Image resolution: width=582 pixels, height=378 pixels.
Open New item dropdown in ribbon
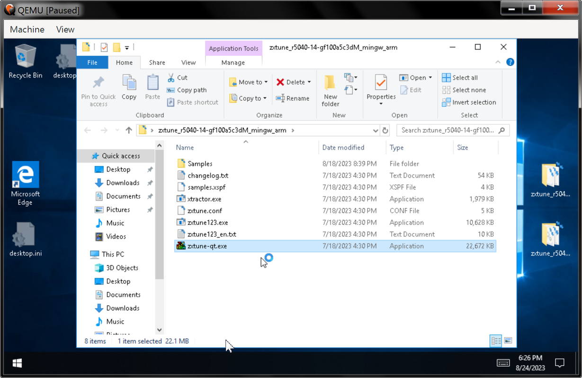(x=351, y=77)
